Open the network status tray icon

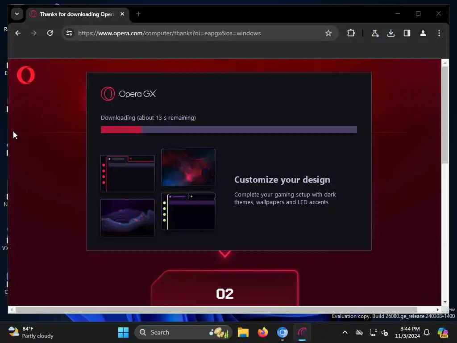[373, 332]
